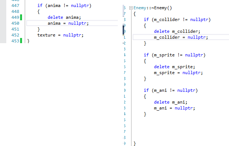Select line number 450 in the gutter
Screen dimensions: 229x146
pyautogui.click(x=15, y=23)
